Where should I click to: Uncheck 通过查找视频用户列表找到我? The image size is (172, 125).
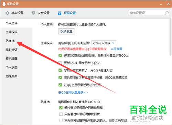coord(61,108)
